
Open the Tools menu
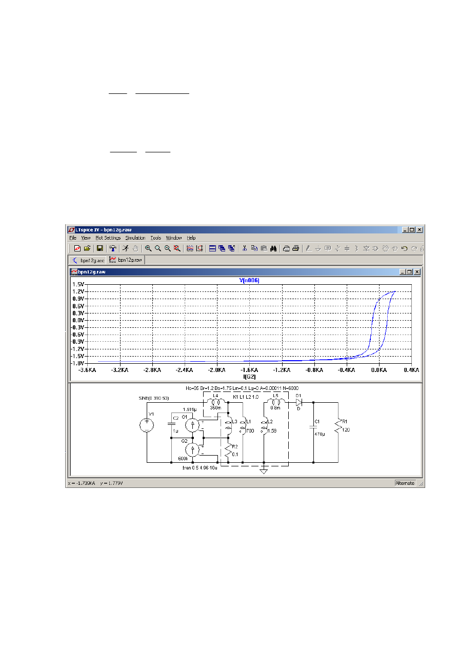coord(155,238)
